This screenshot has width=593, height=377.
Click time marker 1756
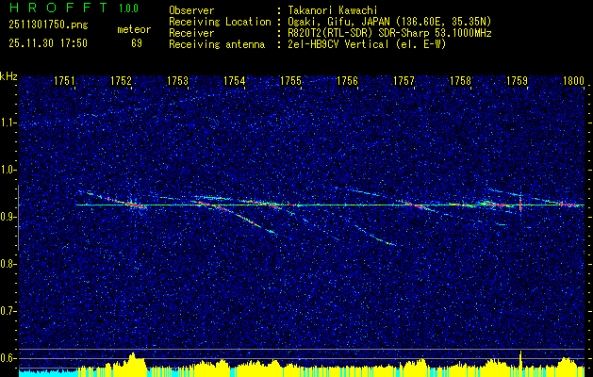click(x=347, y=81)
